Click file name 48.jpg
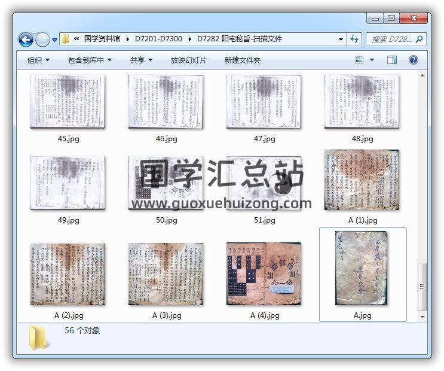The height and width of the screenshot is (371, 444). click(x=363, y=139)
